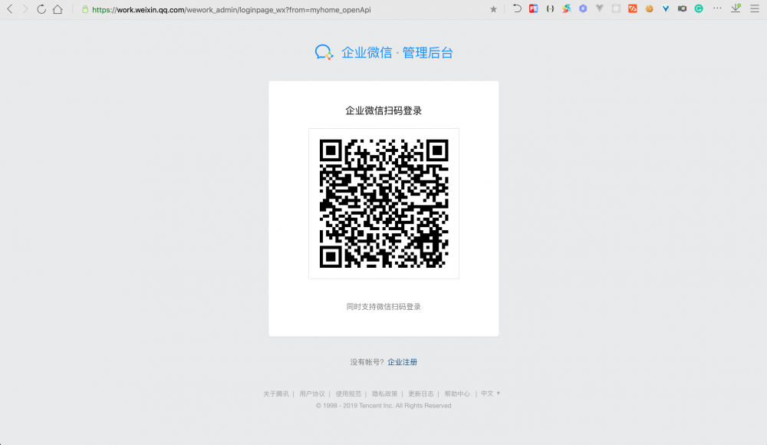
Task: Open the downloads arrow icon
Action: [736, 8]
